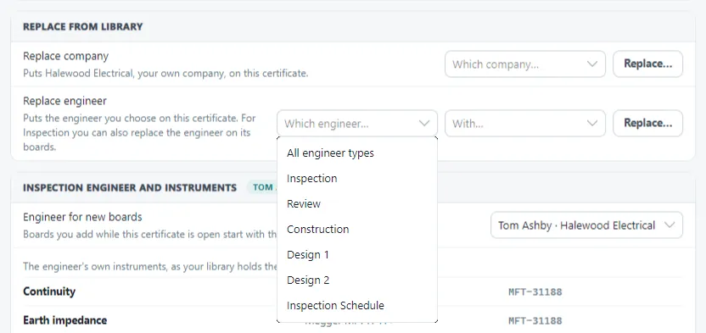
Task: Click MFT-31188 serial in Continuity row
Action: (535, 292)
